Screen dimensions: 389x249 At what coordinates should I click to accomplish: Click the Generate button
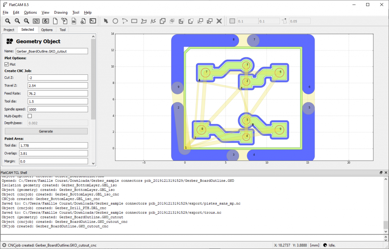point(46,131)
